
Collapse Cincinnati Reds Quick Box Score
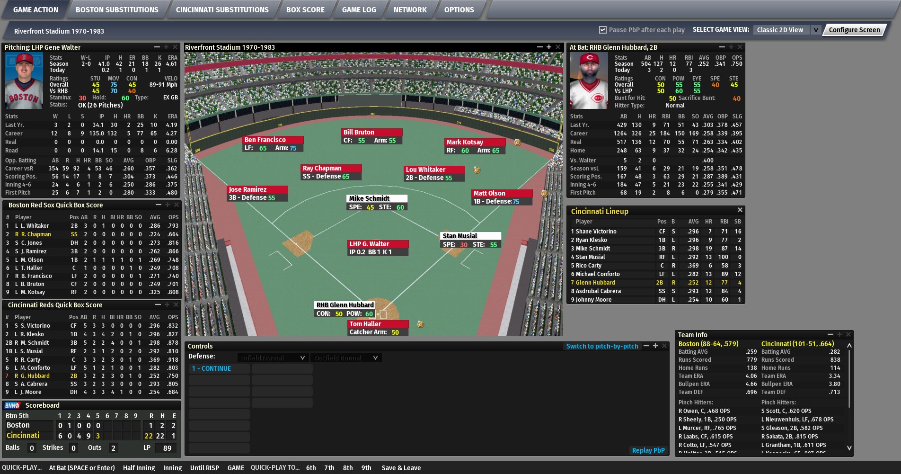158,305
